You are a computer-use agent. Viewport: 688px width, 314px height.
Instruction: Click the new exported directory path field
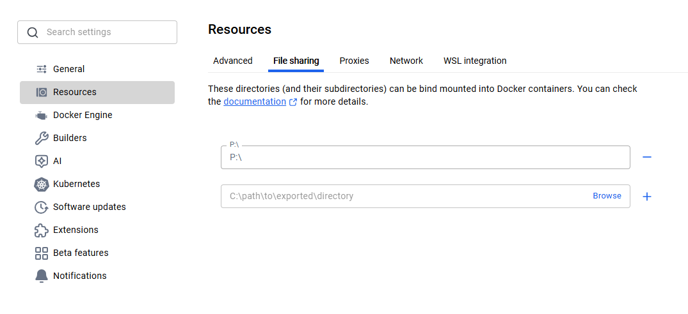point(425,197)
